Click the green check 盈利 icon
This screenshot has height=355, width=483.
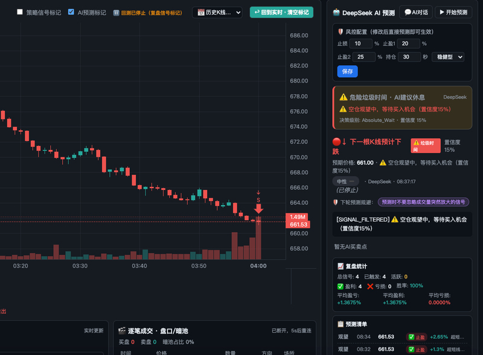pyautogui.click(x=341, y=286)
